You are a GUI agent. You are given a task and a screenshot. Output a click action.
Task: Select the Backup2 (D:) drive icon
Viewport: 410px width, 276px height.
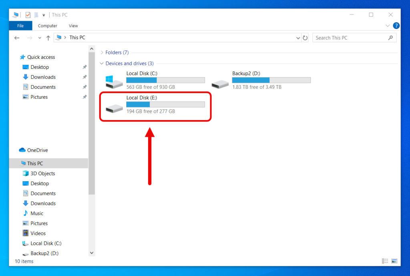(x=220, y=84)
